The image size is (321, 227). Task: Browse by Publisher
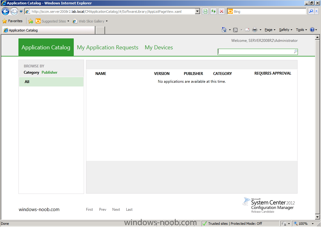click(50, 72)
